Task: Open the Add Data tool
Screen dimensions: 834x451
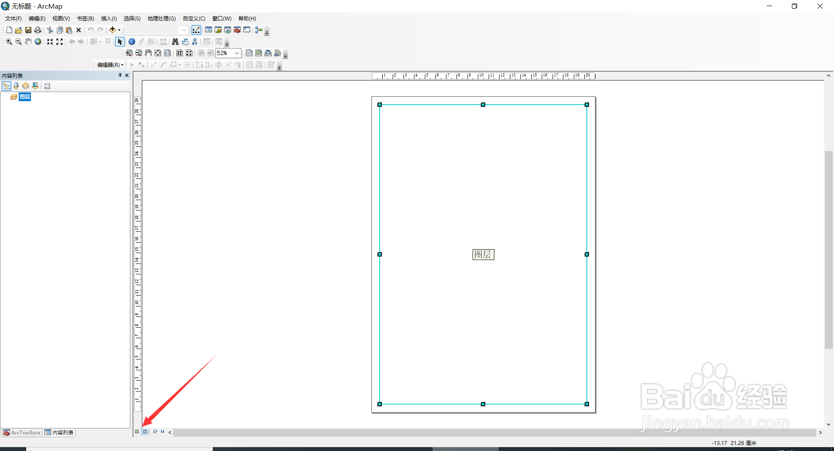Action: point(113,30)
